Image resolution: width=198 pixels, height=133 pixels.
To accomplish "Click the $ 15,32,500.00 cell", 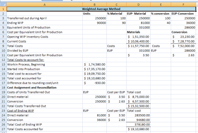I will 139,106.
